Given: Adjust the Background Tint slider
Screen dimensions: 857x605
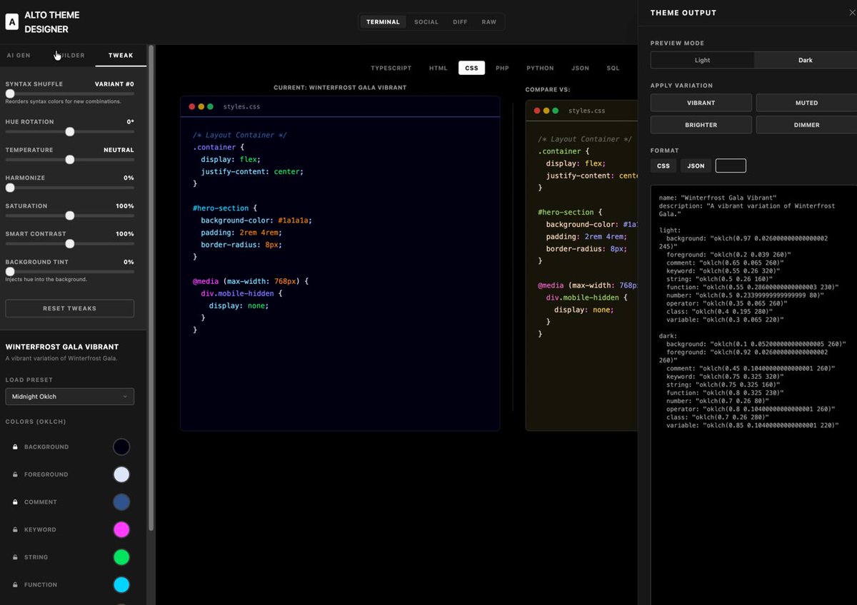Looking at the screenshot, I should (69, 271).
